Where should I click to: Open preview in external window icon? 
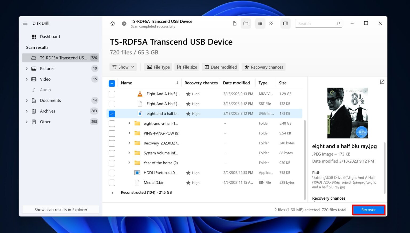(x=382, y=82)
